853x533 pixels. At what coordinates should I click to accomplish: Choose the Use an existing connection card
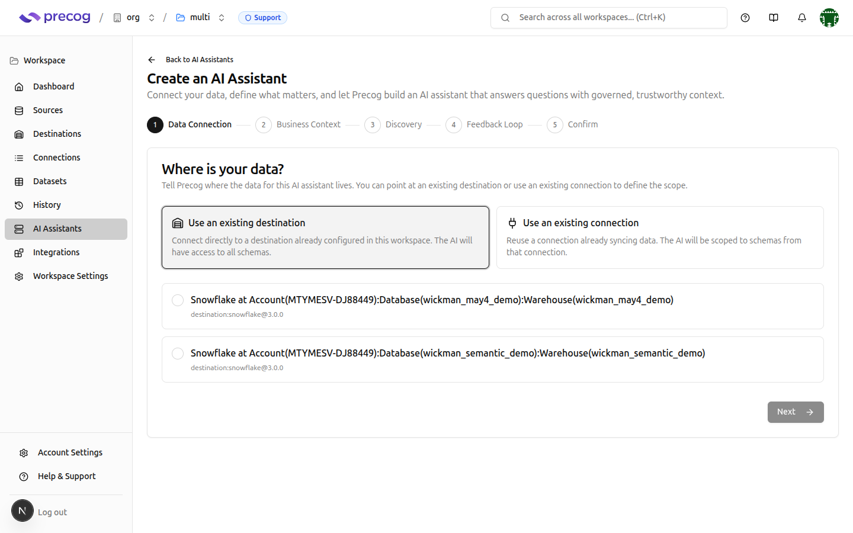(660, 237)
